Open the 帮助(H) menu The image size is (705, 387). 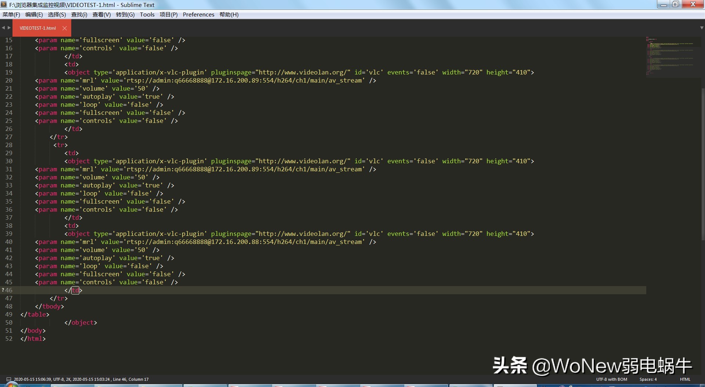229,15
